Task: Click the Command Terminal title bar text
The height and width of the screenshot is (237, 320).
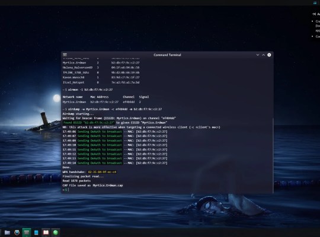Action: click(x=167, y=55)
